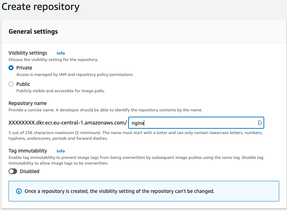Place the cursor after the nginx text
The height and width of the screenshot is (211, 287).
click(x=145, y=123)
